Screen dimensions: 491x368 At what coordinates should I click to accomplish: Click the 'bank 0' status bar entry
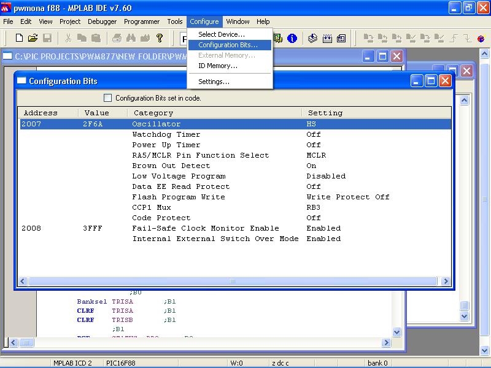(x=377, y=363)
